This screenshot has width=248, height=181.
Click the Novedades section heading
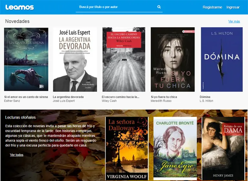17,21
